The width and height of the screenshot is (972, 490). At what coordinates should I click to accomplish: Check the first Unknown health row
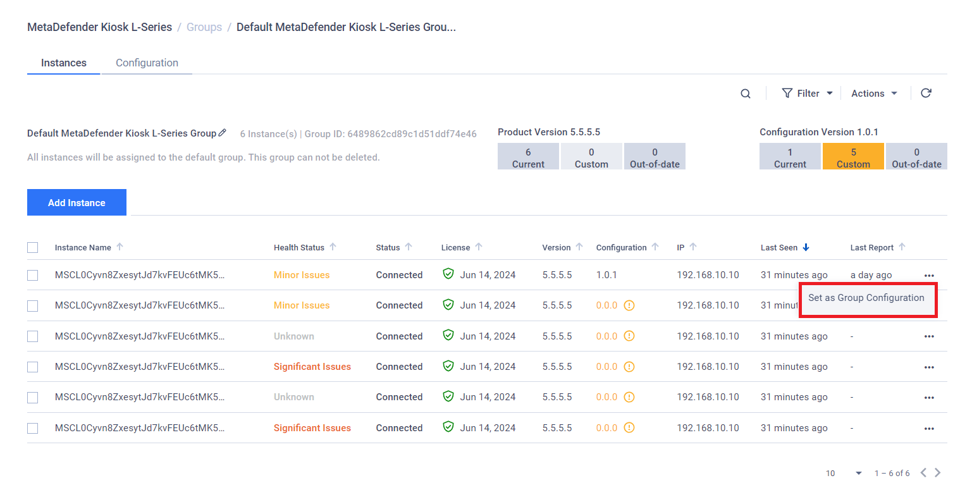pos(33,336)
